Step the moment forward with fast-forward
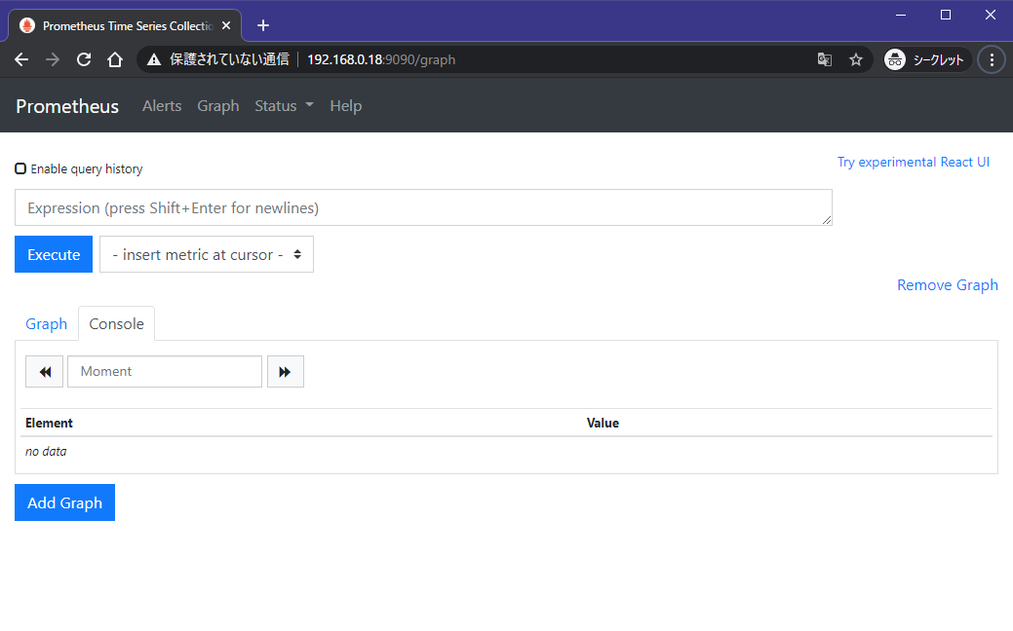 click(x=285, y=372)
